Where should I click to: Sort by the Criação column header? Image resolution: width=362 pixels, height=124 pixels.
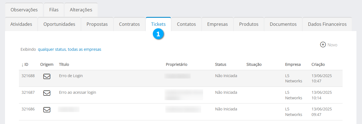click(x=318, y=64)
